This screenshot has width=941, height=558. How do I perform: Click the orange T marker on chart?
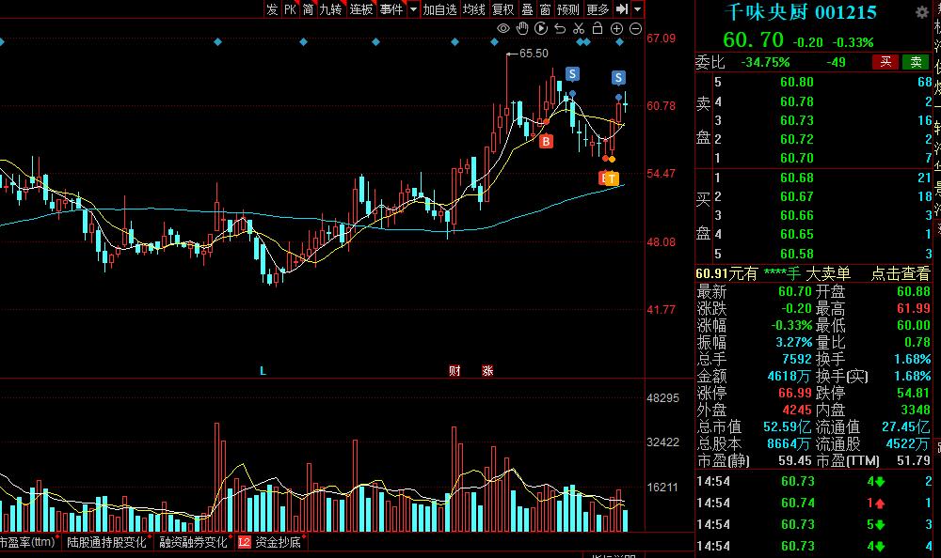(612, 178)
